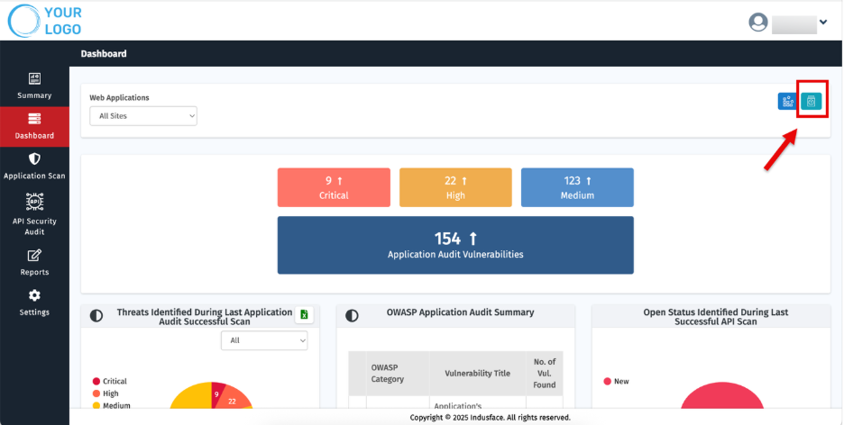Click the Settings label in sidebar
Viewport: 844px width, 425px height.
[x=34, y=312]
